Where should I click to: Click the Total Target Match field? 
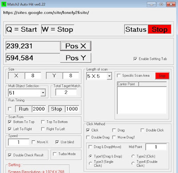pyautogui.click(x=66, y=92)
